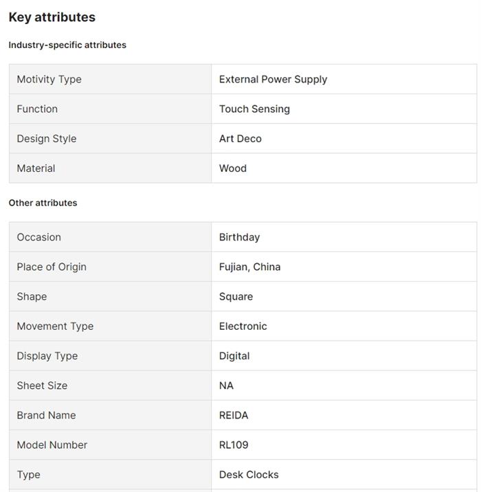
Task: Select the Industry-specific attributes subheading
Action: click(x=67, y=45)
